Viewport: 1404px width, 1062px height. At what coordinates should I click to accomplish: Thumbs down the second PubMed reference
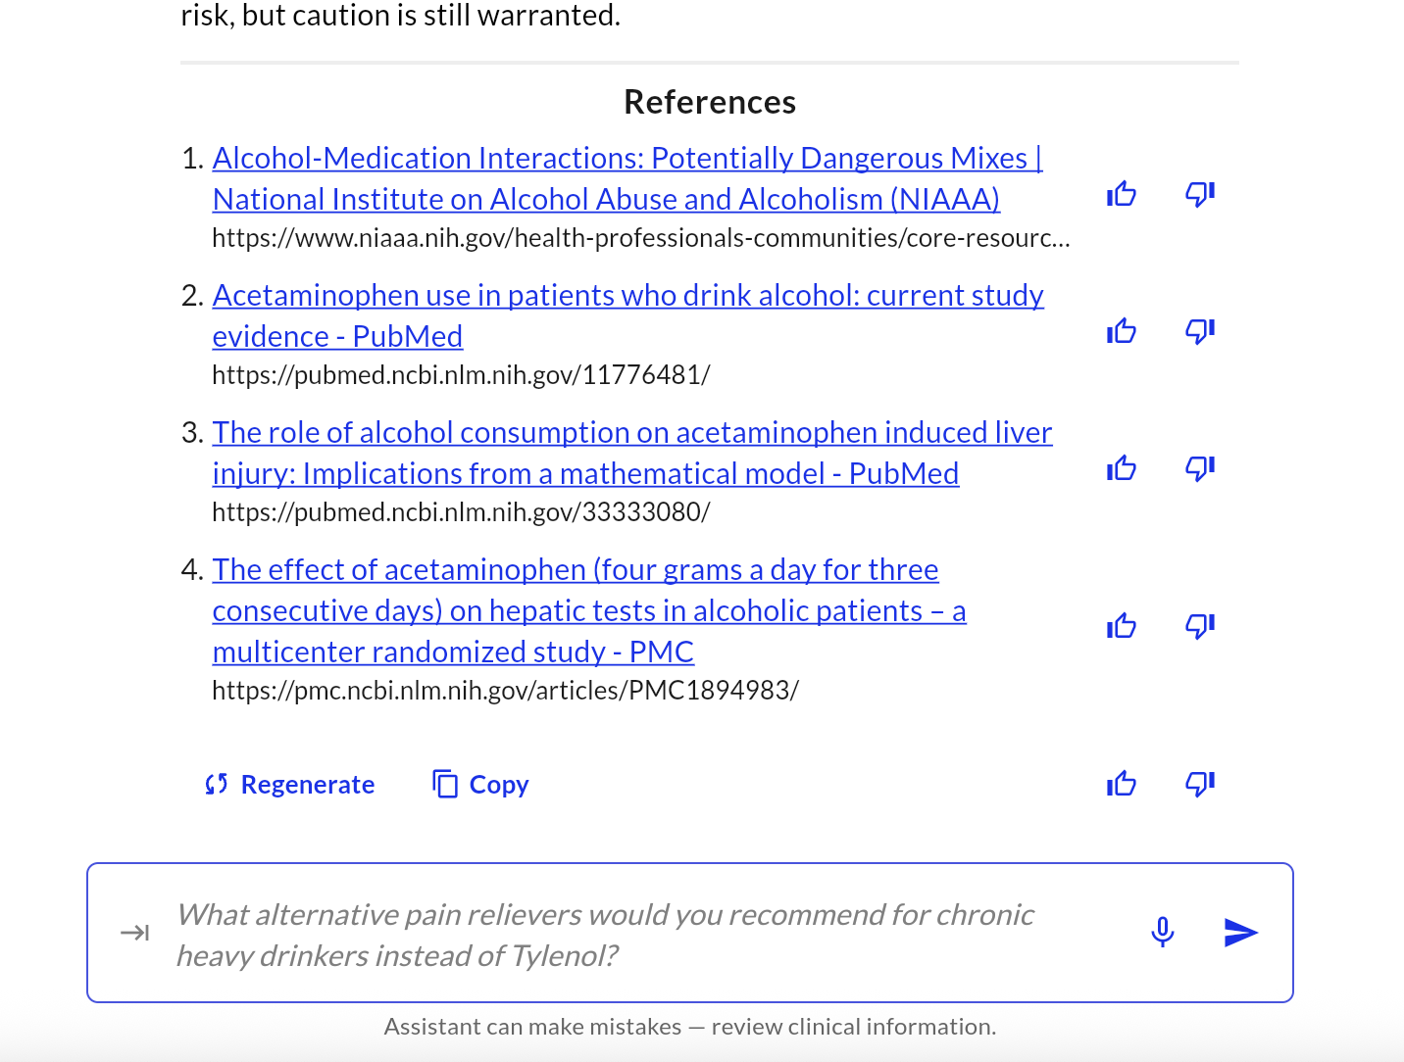(1199, 332)
